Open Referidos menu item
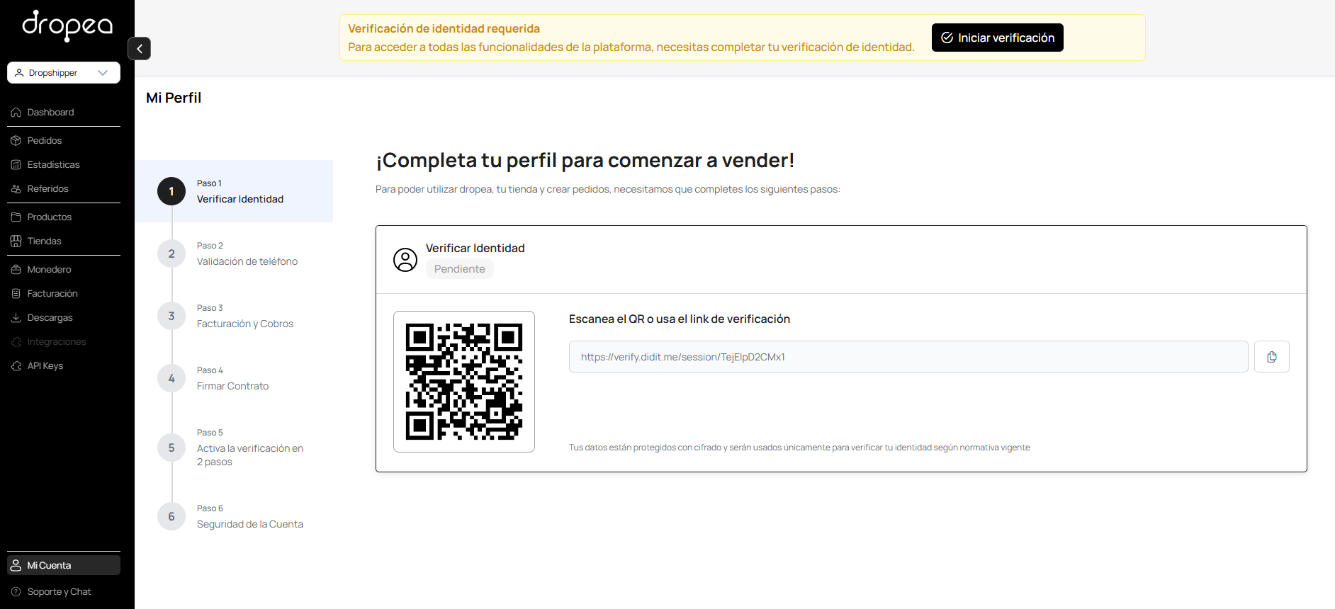The height and width of the screenshot is (609, 1335). [x=64, y=189]
